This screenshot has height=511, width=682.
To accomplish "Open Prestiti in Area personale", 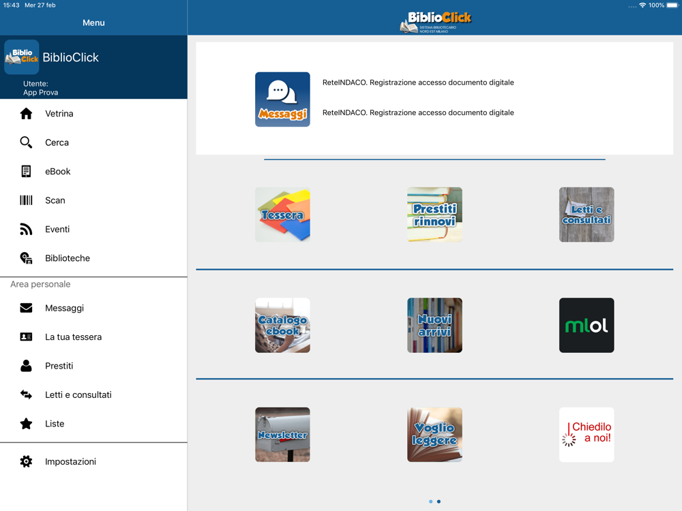I will click(93, 366).
